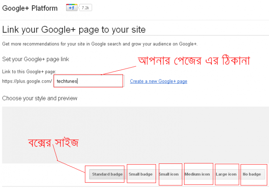Click the Google +1 button
Screen dimensions: 269x188
tap(71, 8)
